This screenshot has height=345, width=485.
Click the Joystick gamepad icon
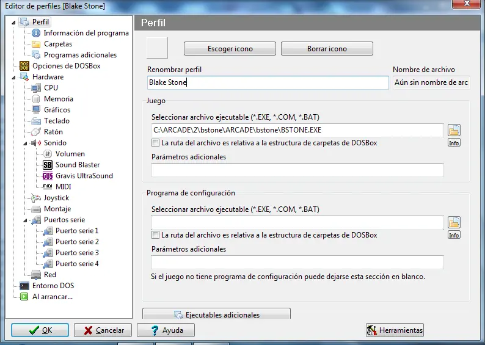[36, 198]
